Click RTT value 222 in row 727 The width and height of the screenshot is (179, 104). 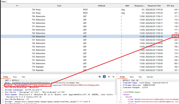[x=176, y=40]
